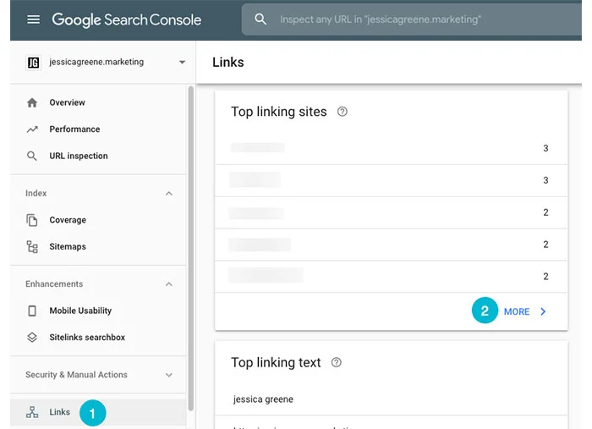This screenshot has width=592, height=429.
Task: Open the URL inspection tool
Action: pos(79,156)
